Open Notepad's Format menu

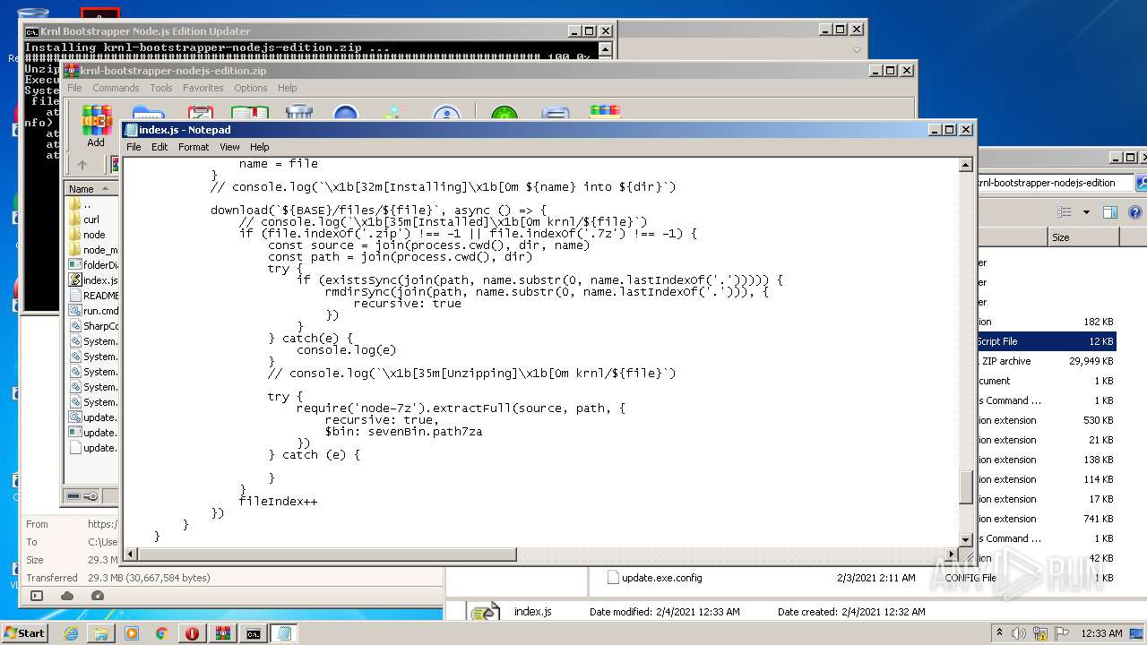194,147
